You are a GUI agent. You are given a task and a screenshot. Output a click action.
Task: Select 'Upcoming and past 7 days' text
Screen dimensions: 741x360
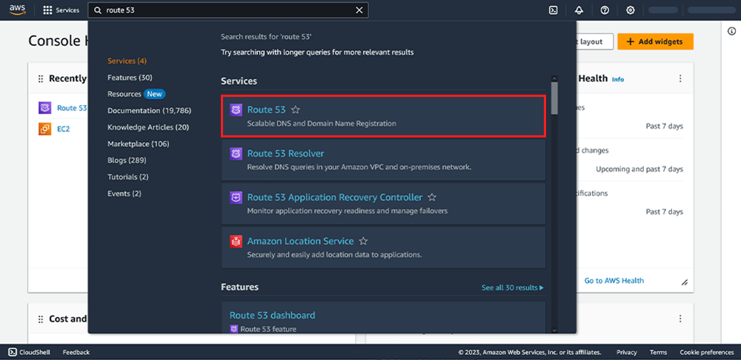(x=639, y=169)
